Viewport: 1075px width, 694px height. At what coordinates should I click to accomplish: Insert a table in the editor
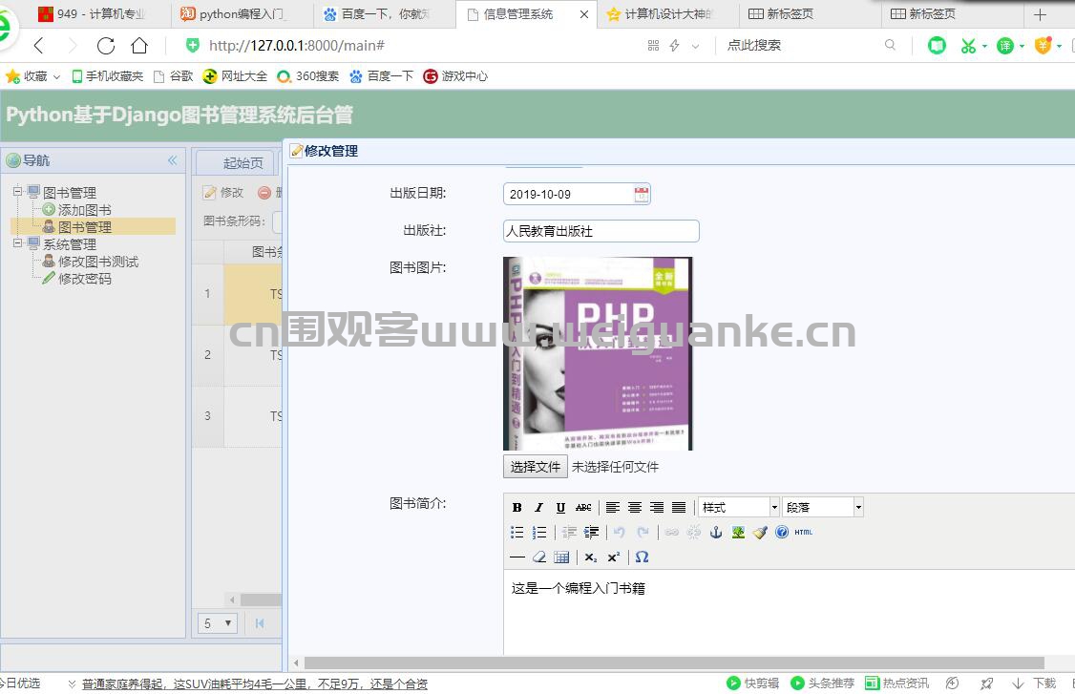click(x=561, y=557)
